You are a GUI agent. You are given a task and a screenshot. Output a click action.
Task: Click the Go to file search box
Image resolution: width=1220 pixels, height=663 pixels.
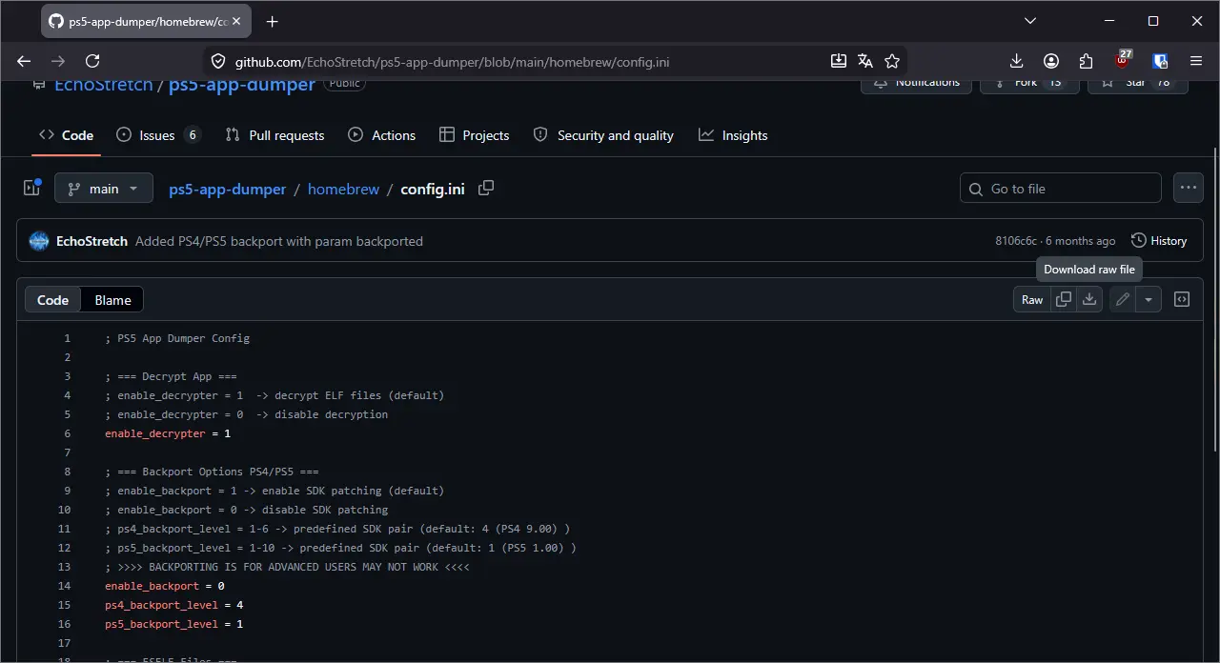(1061, 189)
